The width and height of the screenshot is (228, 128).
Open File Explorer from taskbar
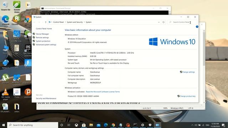tap(91, 125)
